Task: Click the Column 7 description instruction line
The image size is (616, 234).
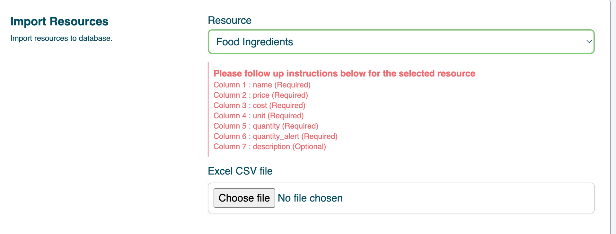Action: coord(270,147)
